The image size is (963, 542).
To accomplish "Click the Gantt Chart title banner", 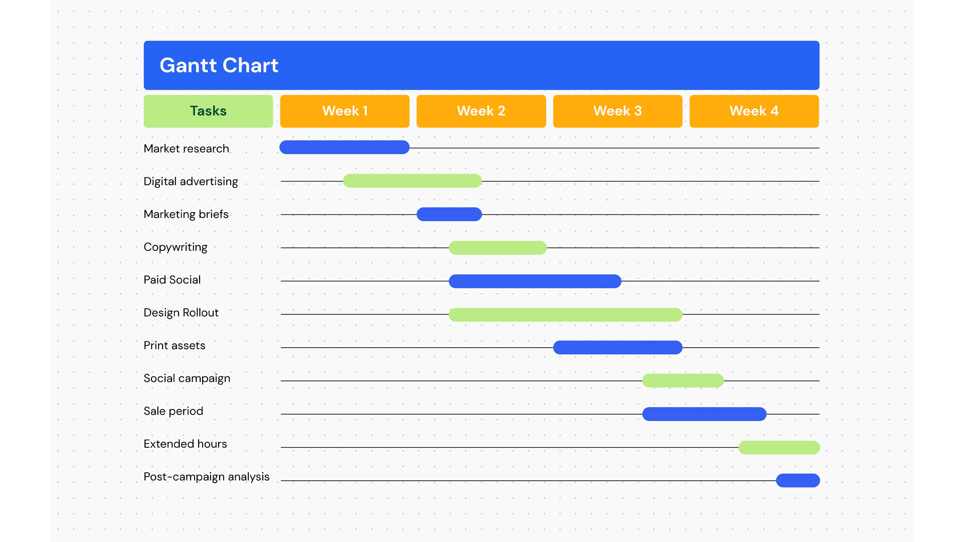I will 481,65.
